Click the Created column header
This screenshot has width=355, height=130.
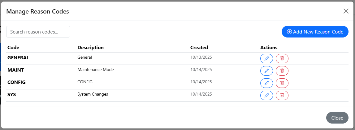(x=199, y=48)
